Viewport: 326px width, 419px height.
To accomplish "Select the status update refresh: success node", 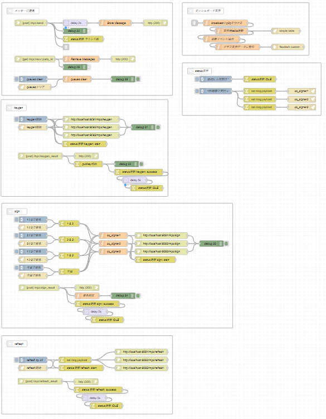I will [98, 389].
